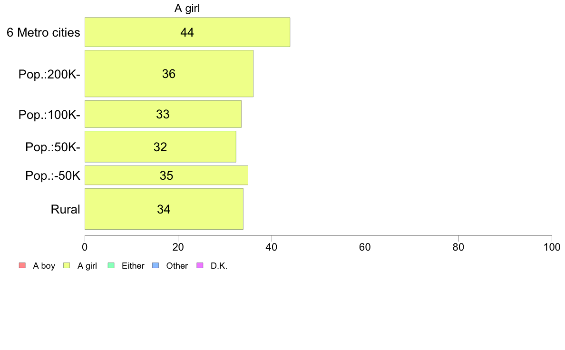
Task: Click the D.K. legend text
Action: click(219, 266)
